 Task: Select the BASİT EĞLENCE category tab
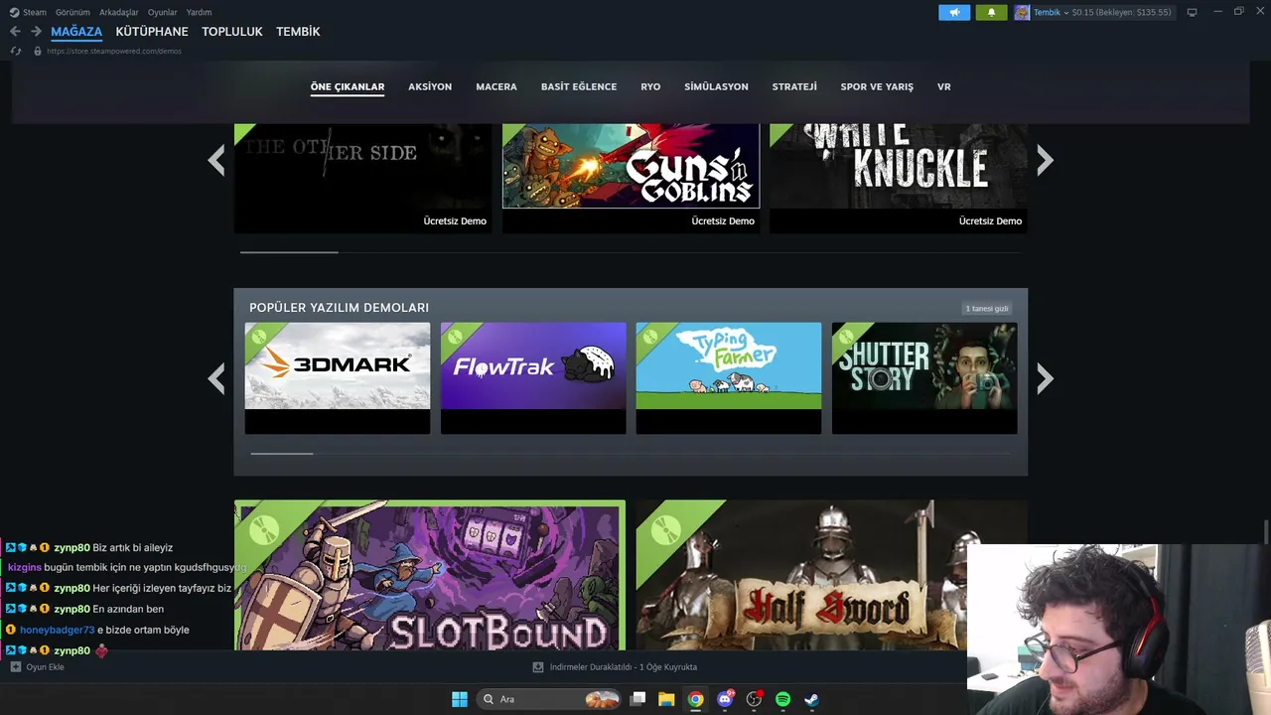click(x=579, y=87)
